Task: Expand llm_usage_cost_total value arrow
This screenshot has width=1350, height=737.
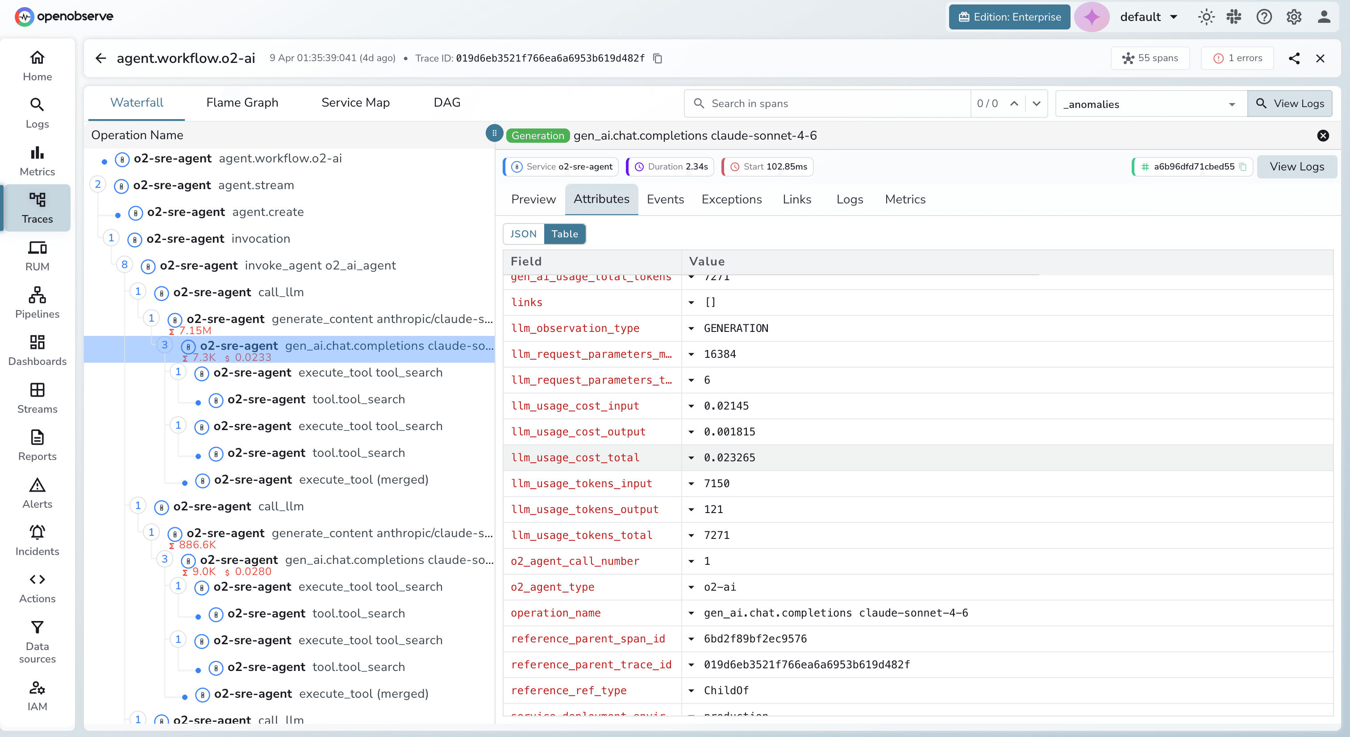Action: click(x=691, y=458)
